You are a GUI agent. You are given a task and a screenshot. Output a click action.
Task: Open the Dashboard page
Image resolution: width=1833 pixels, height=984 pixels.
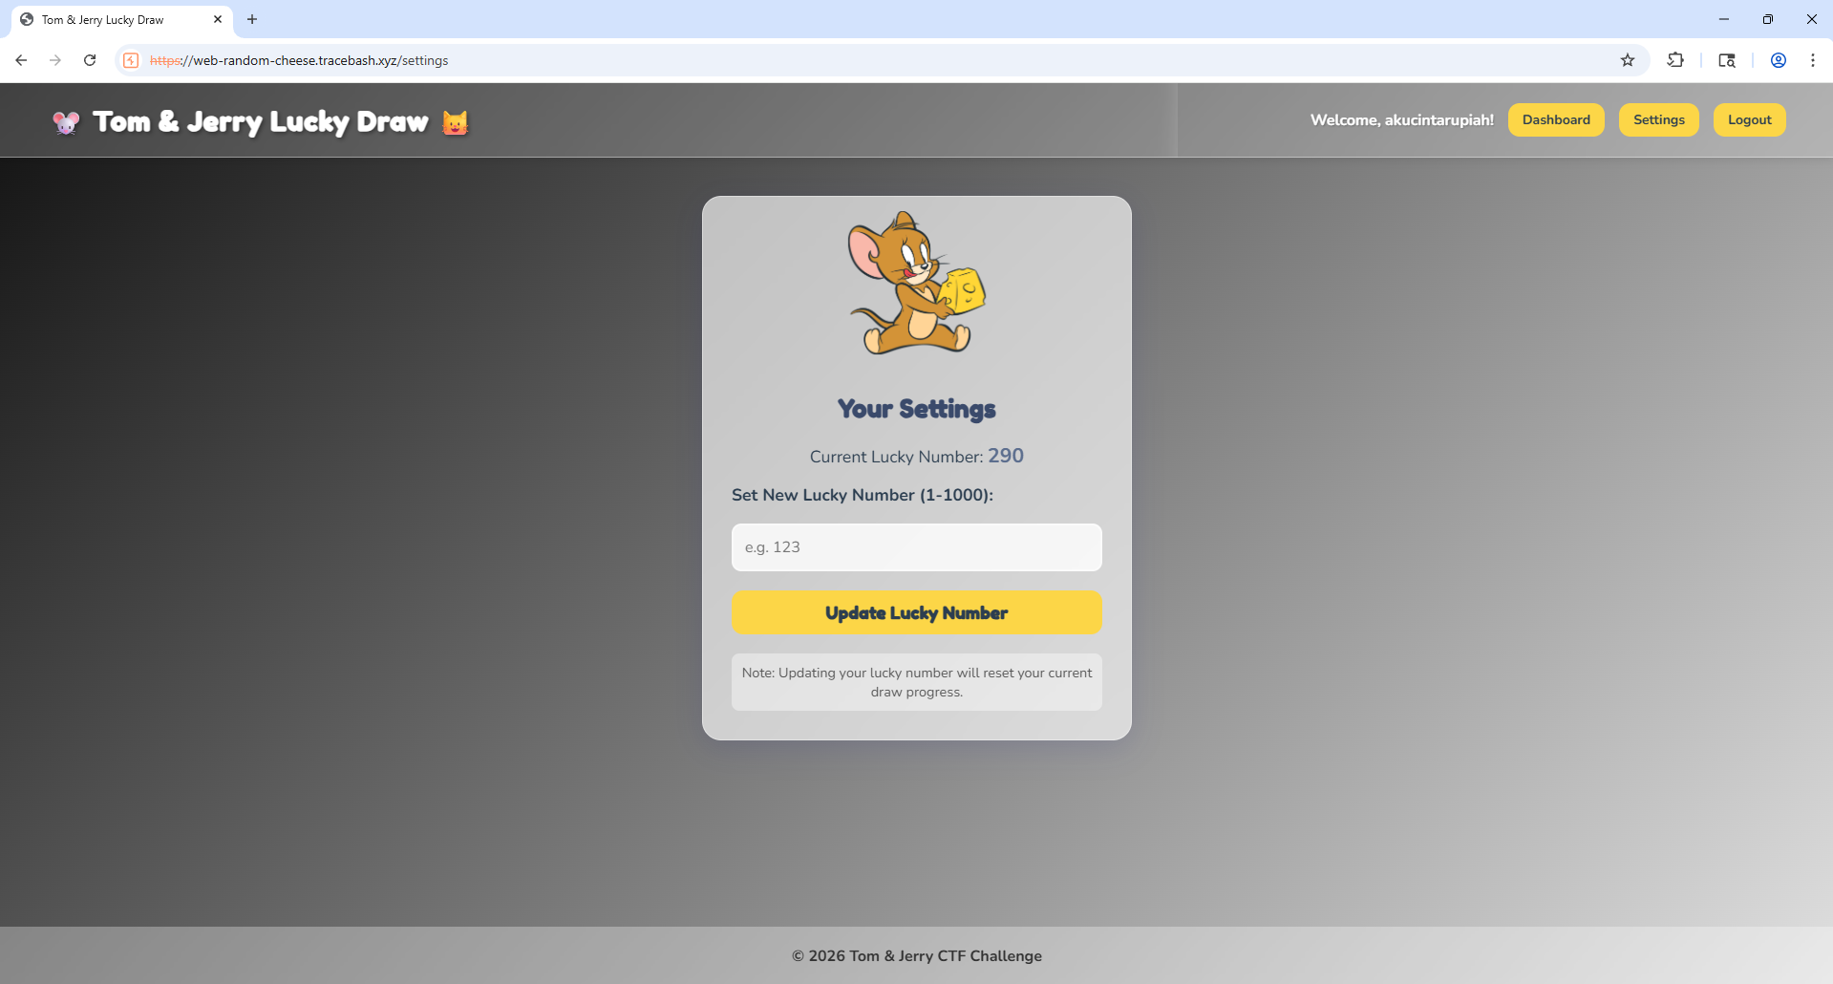tap(1556, 119)
